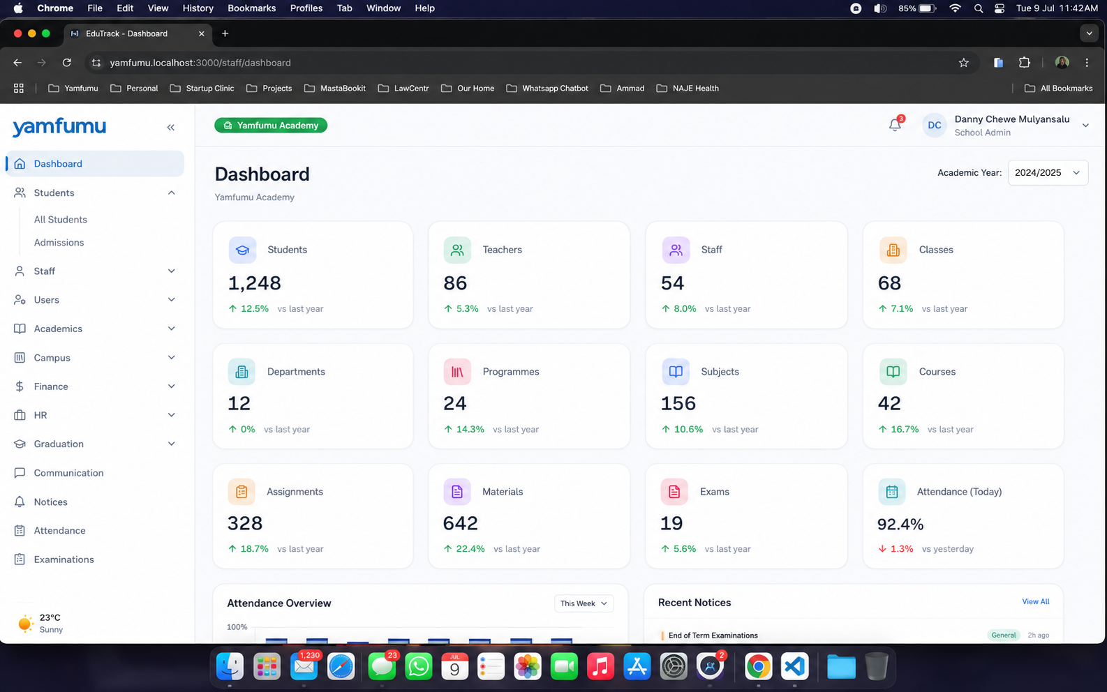Click the Attendance (Today) calendar icon

tap(891, 492)
